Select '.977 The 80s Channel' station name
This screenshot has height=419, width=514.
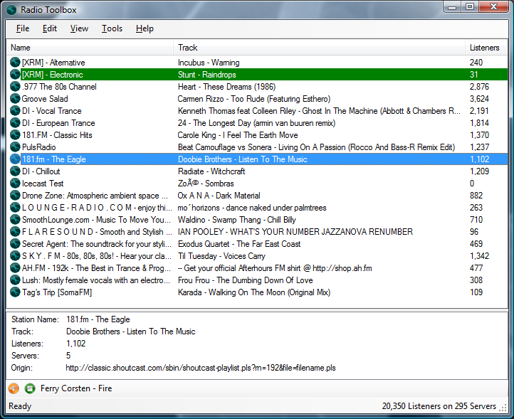tap(59, 87)
